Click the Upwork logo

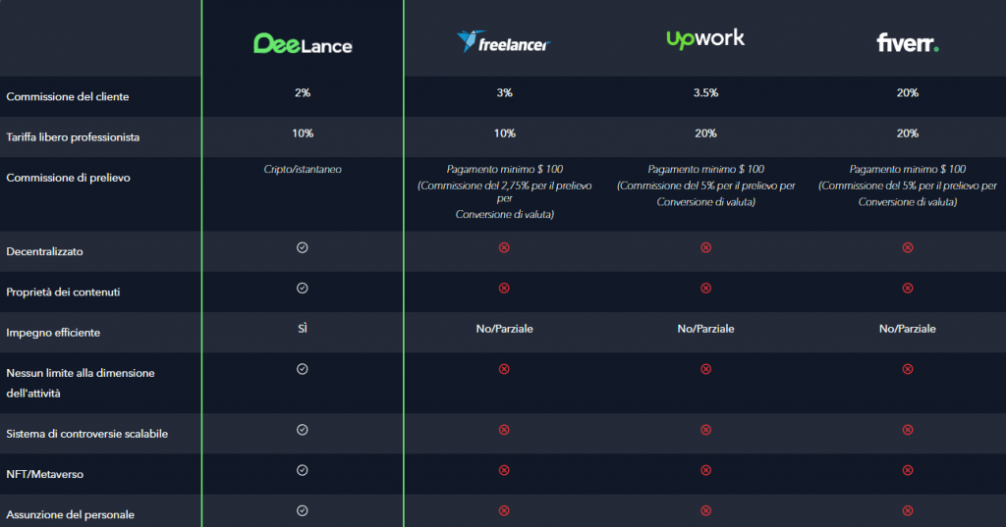pos(705,39)
